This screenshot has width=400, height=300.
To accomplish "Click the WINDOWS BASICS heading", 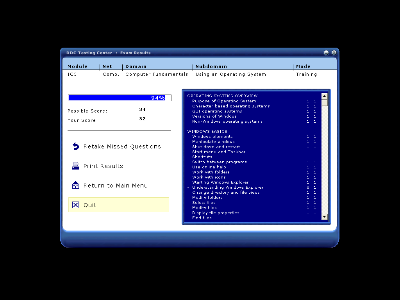I will click(207, 131).
